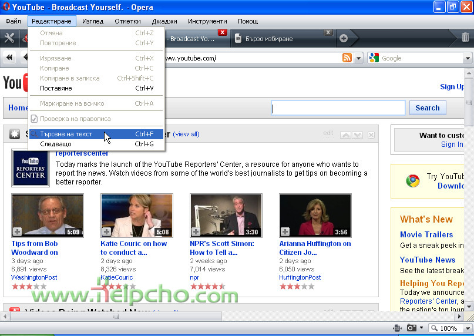Expand the dropdown arrow next to camera icon

[x=422, y=328]
